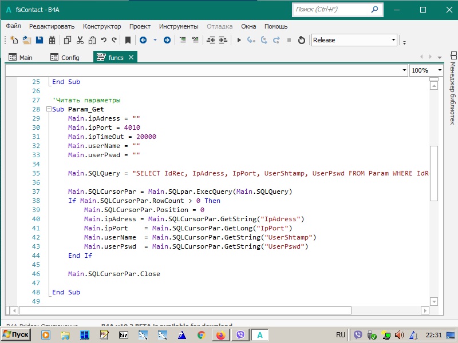
Task: Click line 35 SQLQuery SELECT statement
Action: tap(248, 173)
